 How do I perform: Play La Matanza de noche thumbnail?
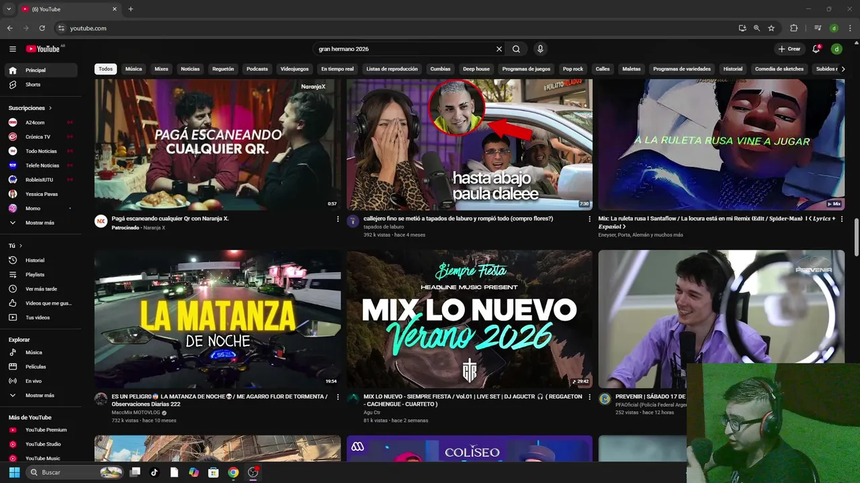pos(218,319)
